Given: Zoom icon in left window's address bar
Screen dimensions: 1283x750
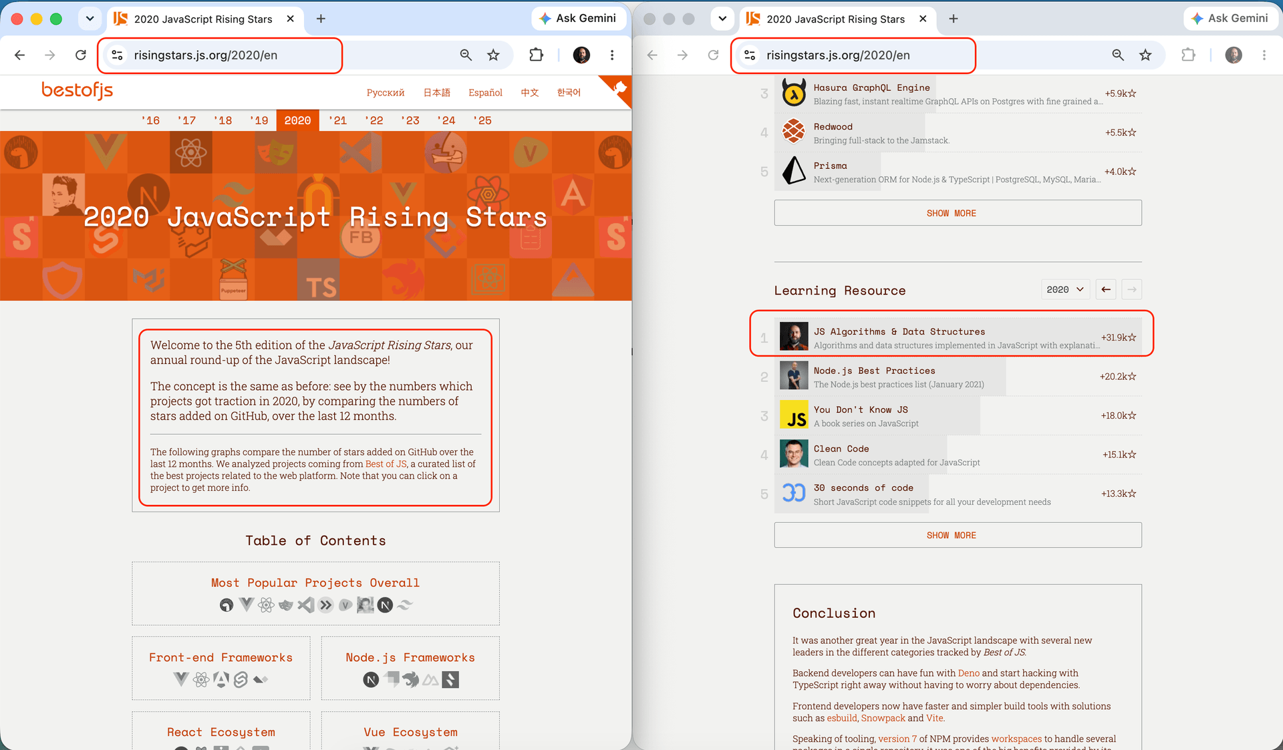Looking at the screenshot, I should (466, 55).
